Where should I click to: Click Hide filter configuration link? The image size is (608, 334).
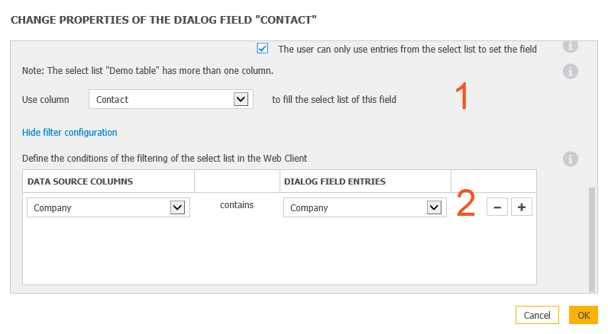pos(70,133)
